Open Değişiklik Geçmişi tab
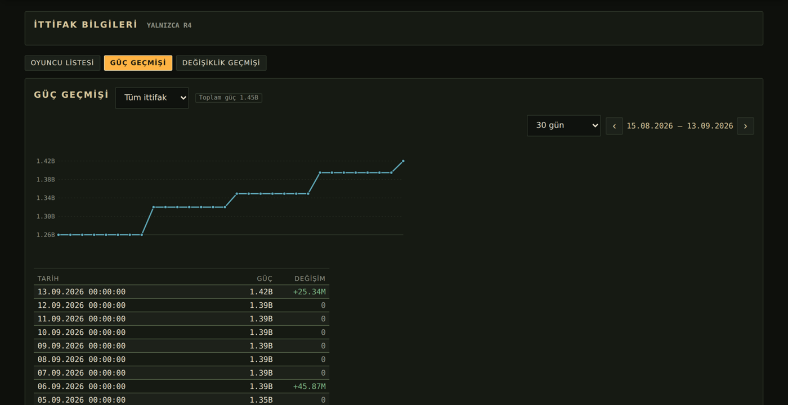 click(x=221, y=63)
